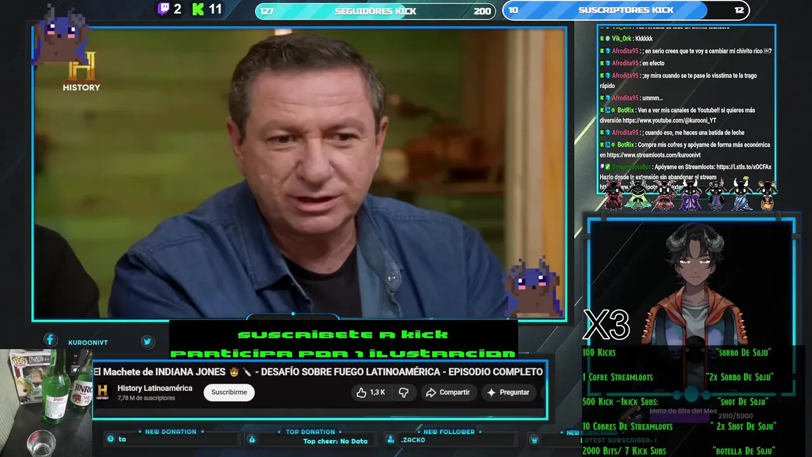Open the youtube.com/@kurooni_YT chat link

pyautogui.click(x=669, y=120)
